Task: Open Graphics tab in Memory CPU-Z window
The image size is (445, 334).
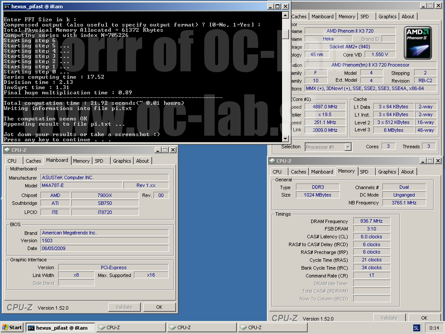Action: (x=387, y=171)
